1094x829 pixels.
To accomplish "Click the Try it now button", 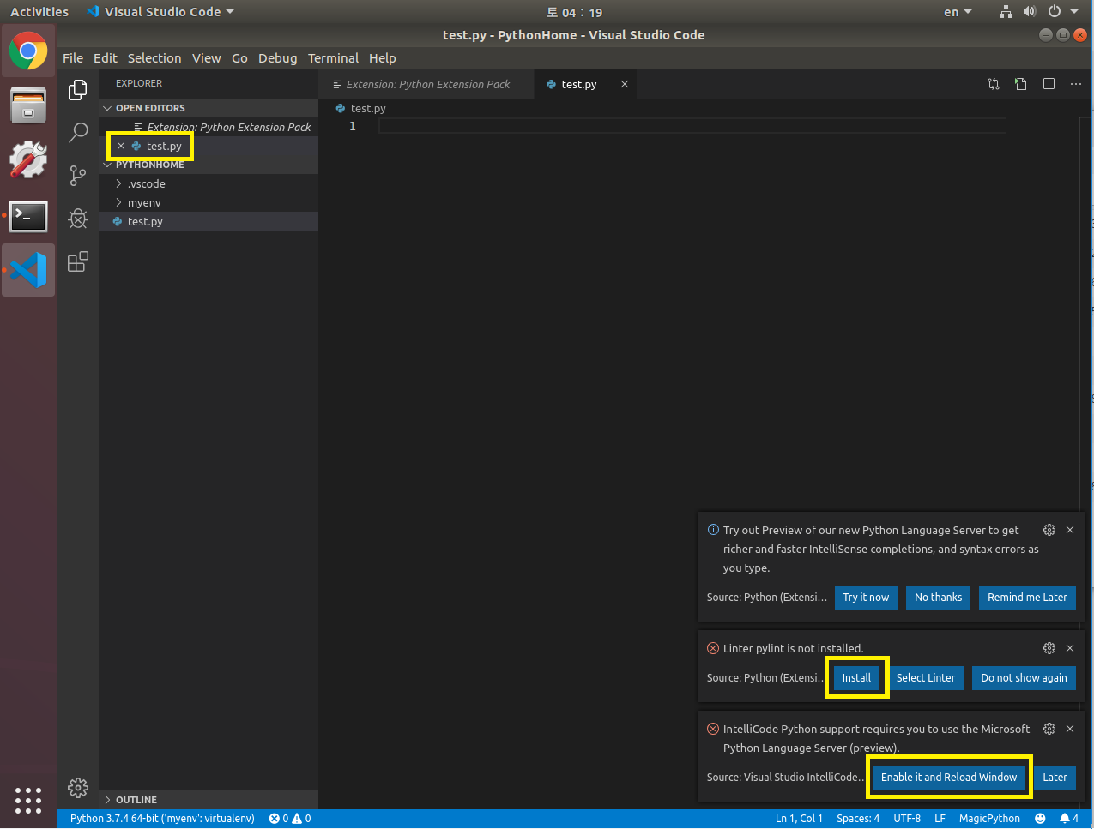I will tap(866, 598).
